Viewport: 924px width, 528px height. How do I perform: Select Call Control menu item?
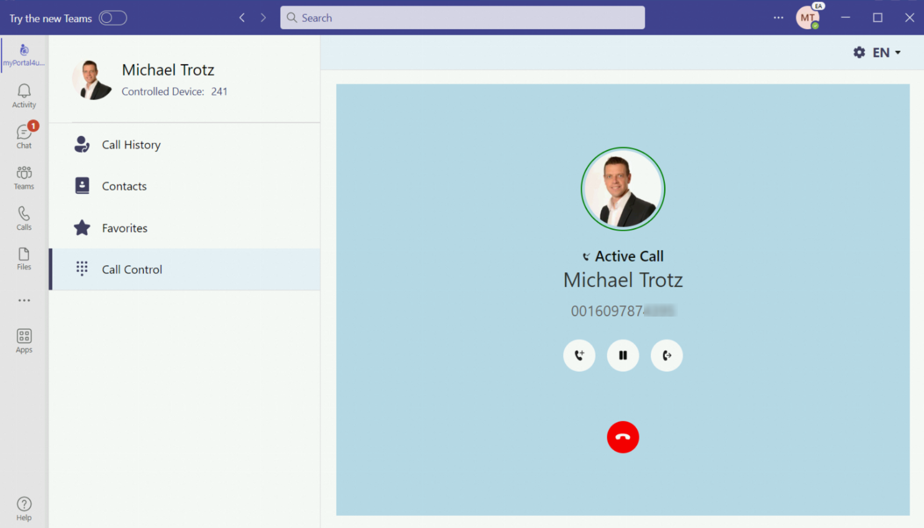(185, 269)
